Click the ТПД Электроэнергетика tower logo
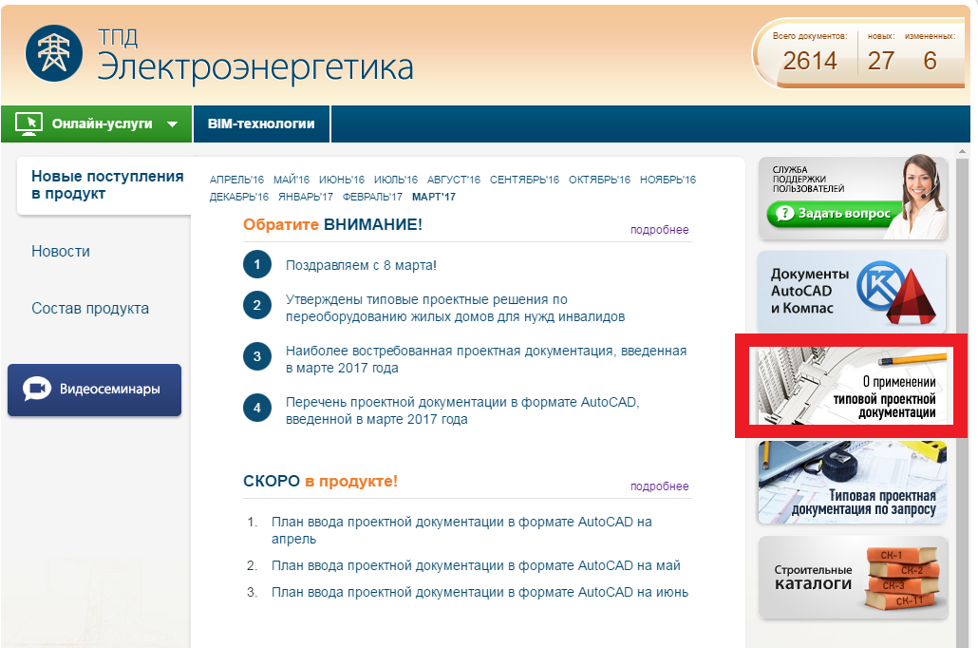Viewport: 978px width, 648px height. point(55,53)
